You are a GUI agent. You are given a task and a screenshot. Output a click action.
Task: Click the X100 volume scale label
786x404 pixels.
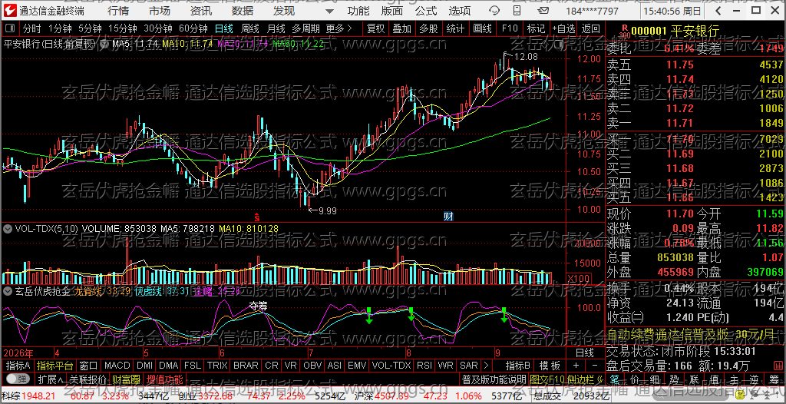578,279
